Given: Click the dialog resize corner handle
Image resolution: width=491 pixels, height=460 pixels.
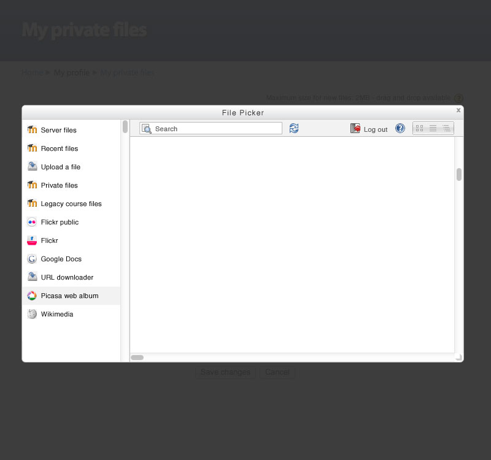Looking at the screenshot, I should 458,358.
